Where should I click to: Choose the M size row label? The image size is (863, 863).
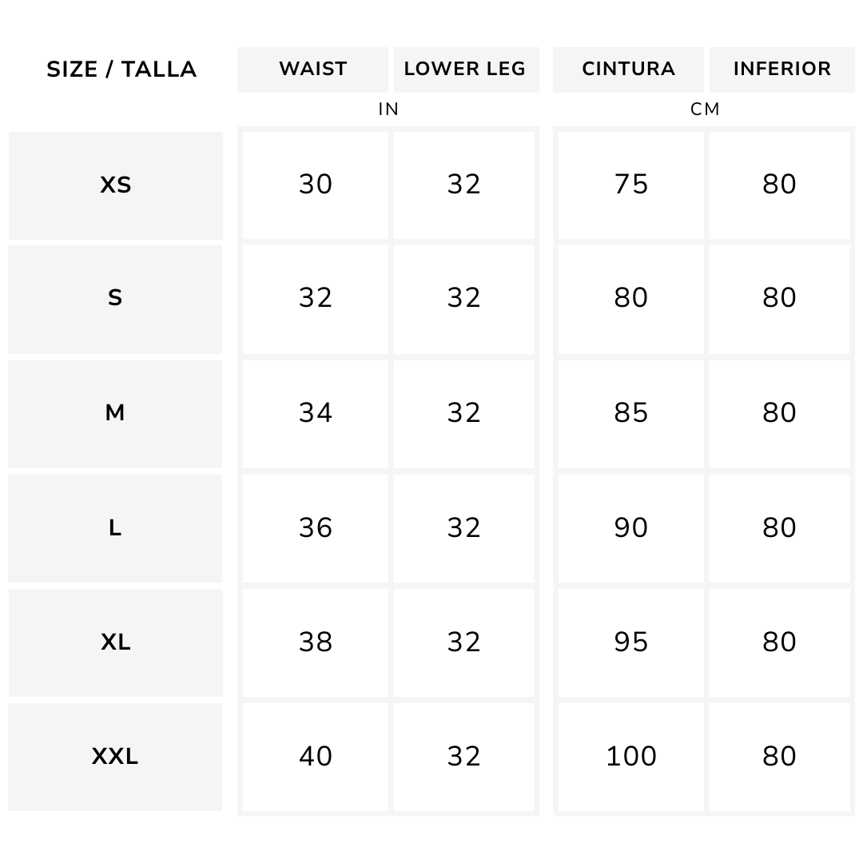tap(115, 414)
